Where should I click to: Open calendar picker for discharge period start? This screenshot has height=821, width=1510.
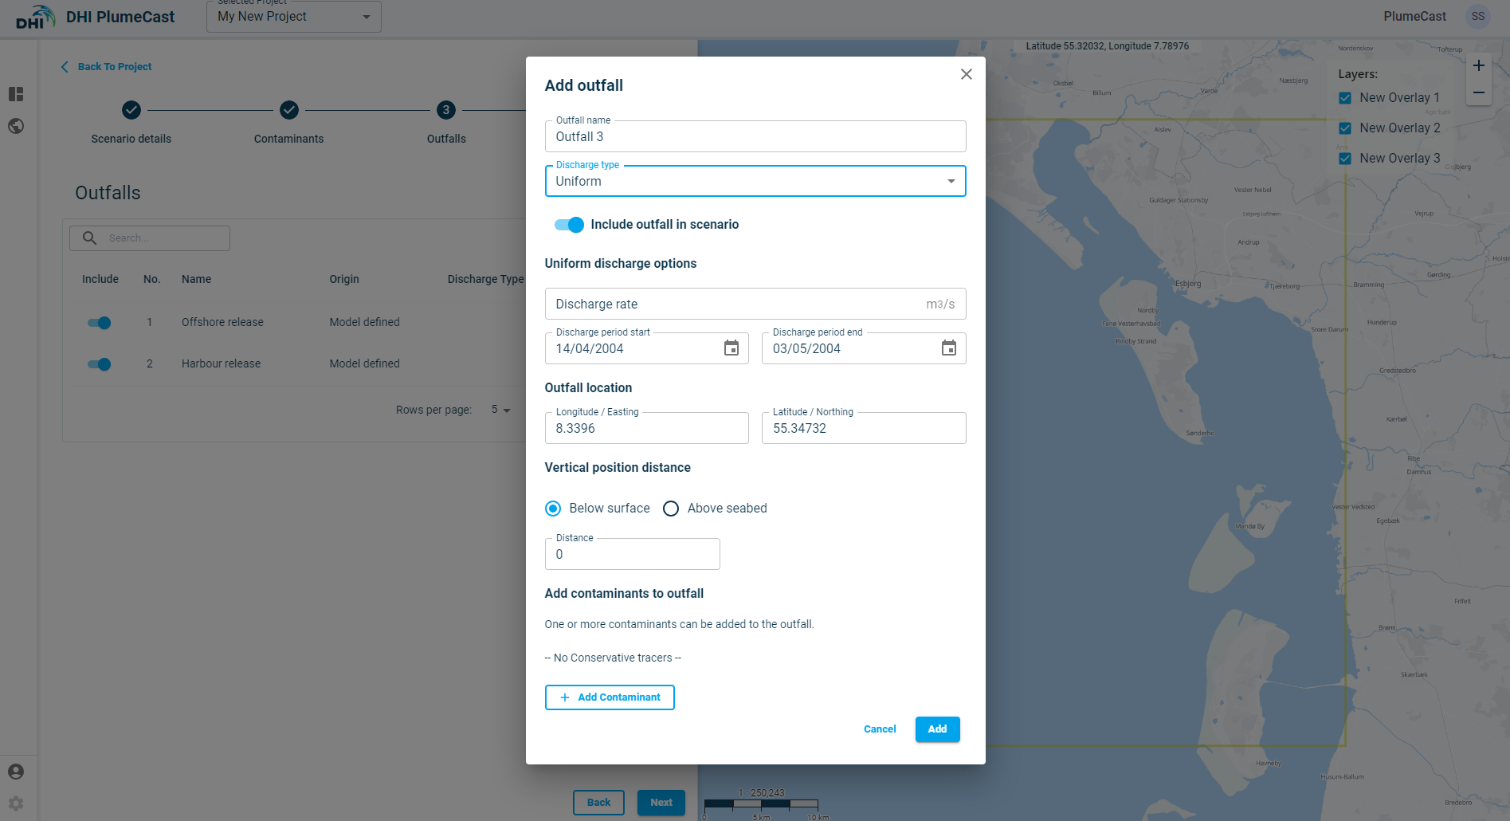731,348
